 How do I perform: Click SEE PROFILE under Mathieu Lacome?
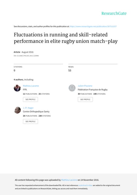coord(30,100)
